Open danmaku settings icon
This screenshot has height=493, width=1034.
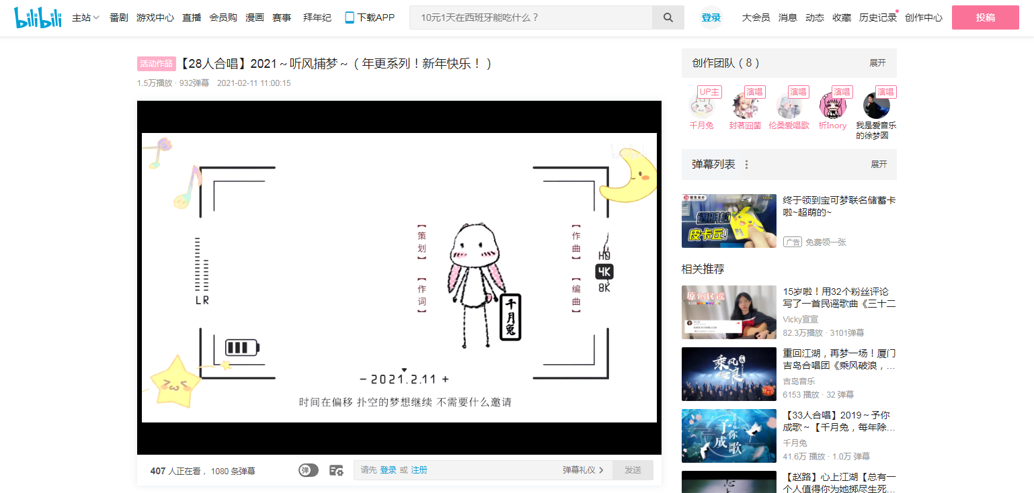[336, 470]
